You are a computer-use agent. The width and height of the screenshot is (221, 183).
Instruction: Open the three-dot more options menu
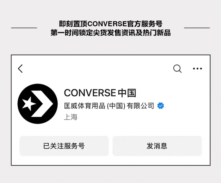click(x=198, y=69)
